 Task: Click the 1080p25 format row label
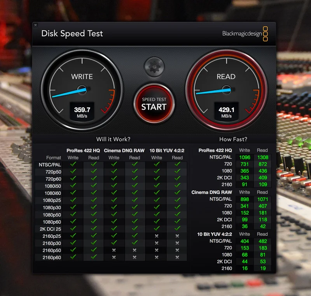pos(52,200)
